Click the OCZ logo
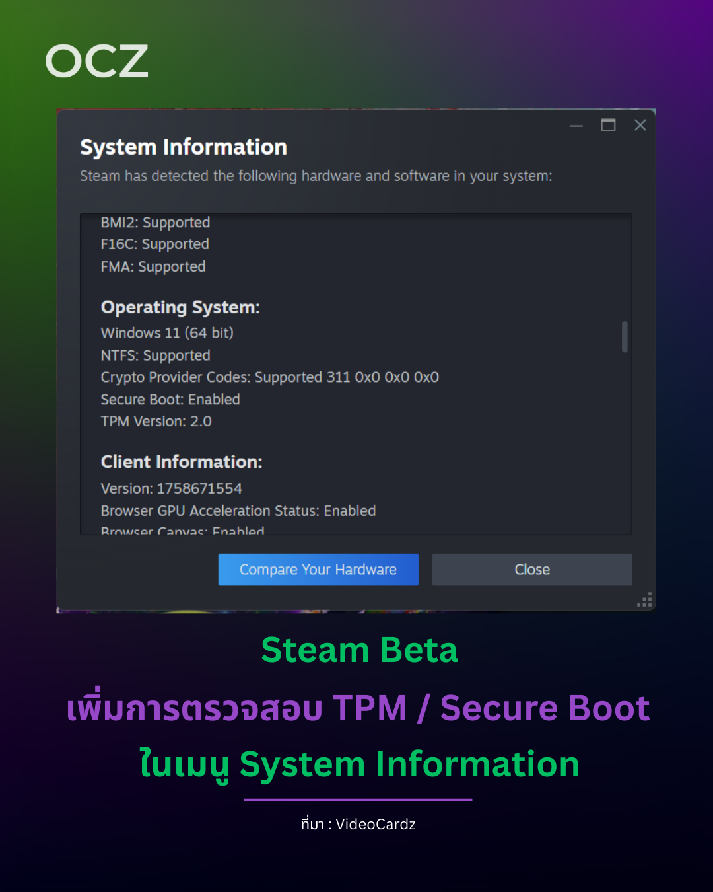 click(96, 61)
